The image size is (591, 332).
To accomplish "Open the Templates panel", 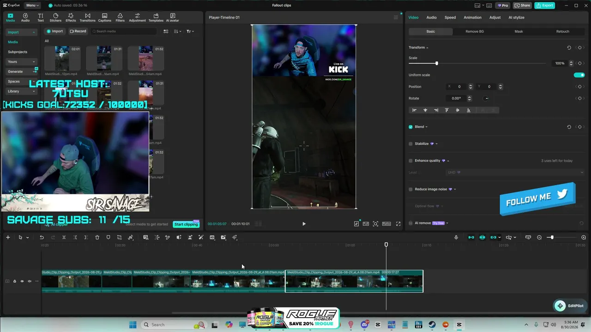I will [x=156, y=18].
